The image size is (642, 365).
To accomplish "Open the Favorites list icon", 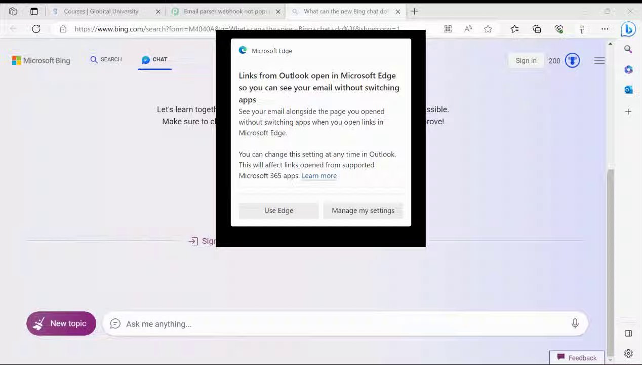I will (514, 29).
